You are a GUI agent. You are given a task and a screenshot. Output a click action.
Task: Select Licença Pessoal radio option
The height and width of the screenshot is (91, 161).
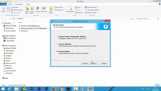58,36
